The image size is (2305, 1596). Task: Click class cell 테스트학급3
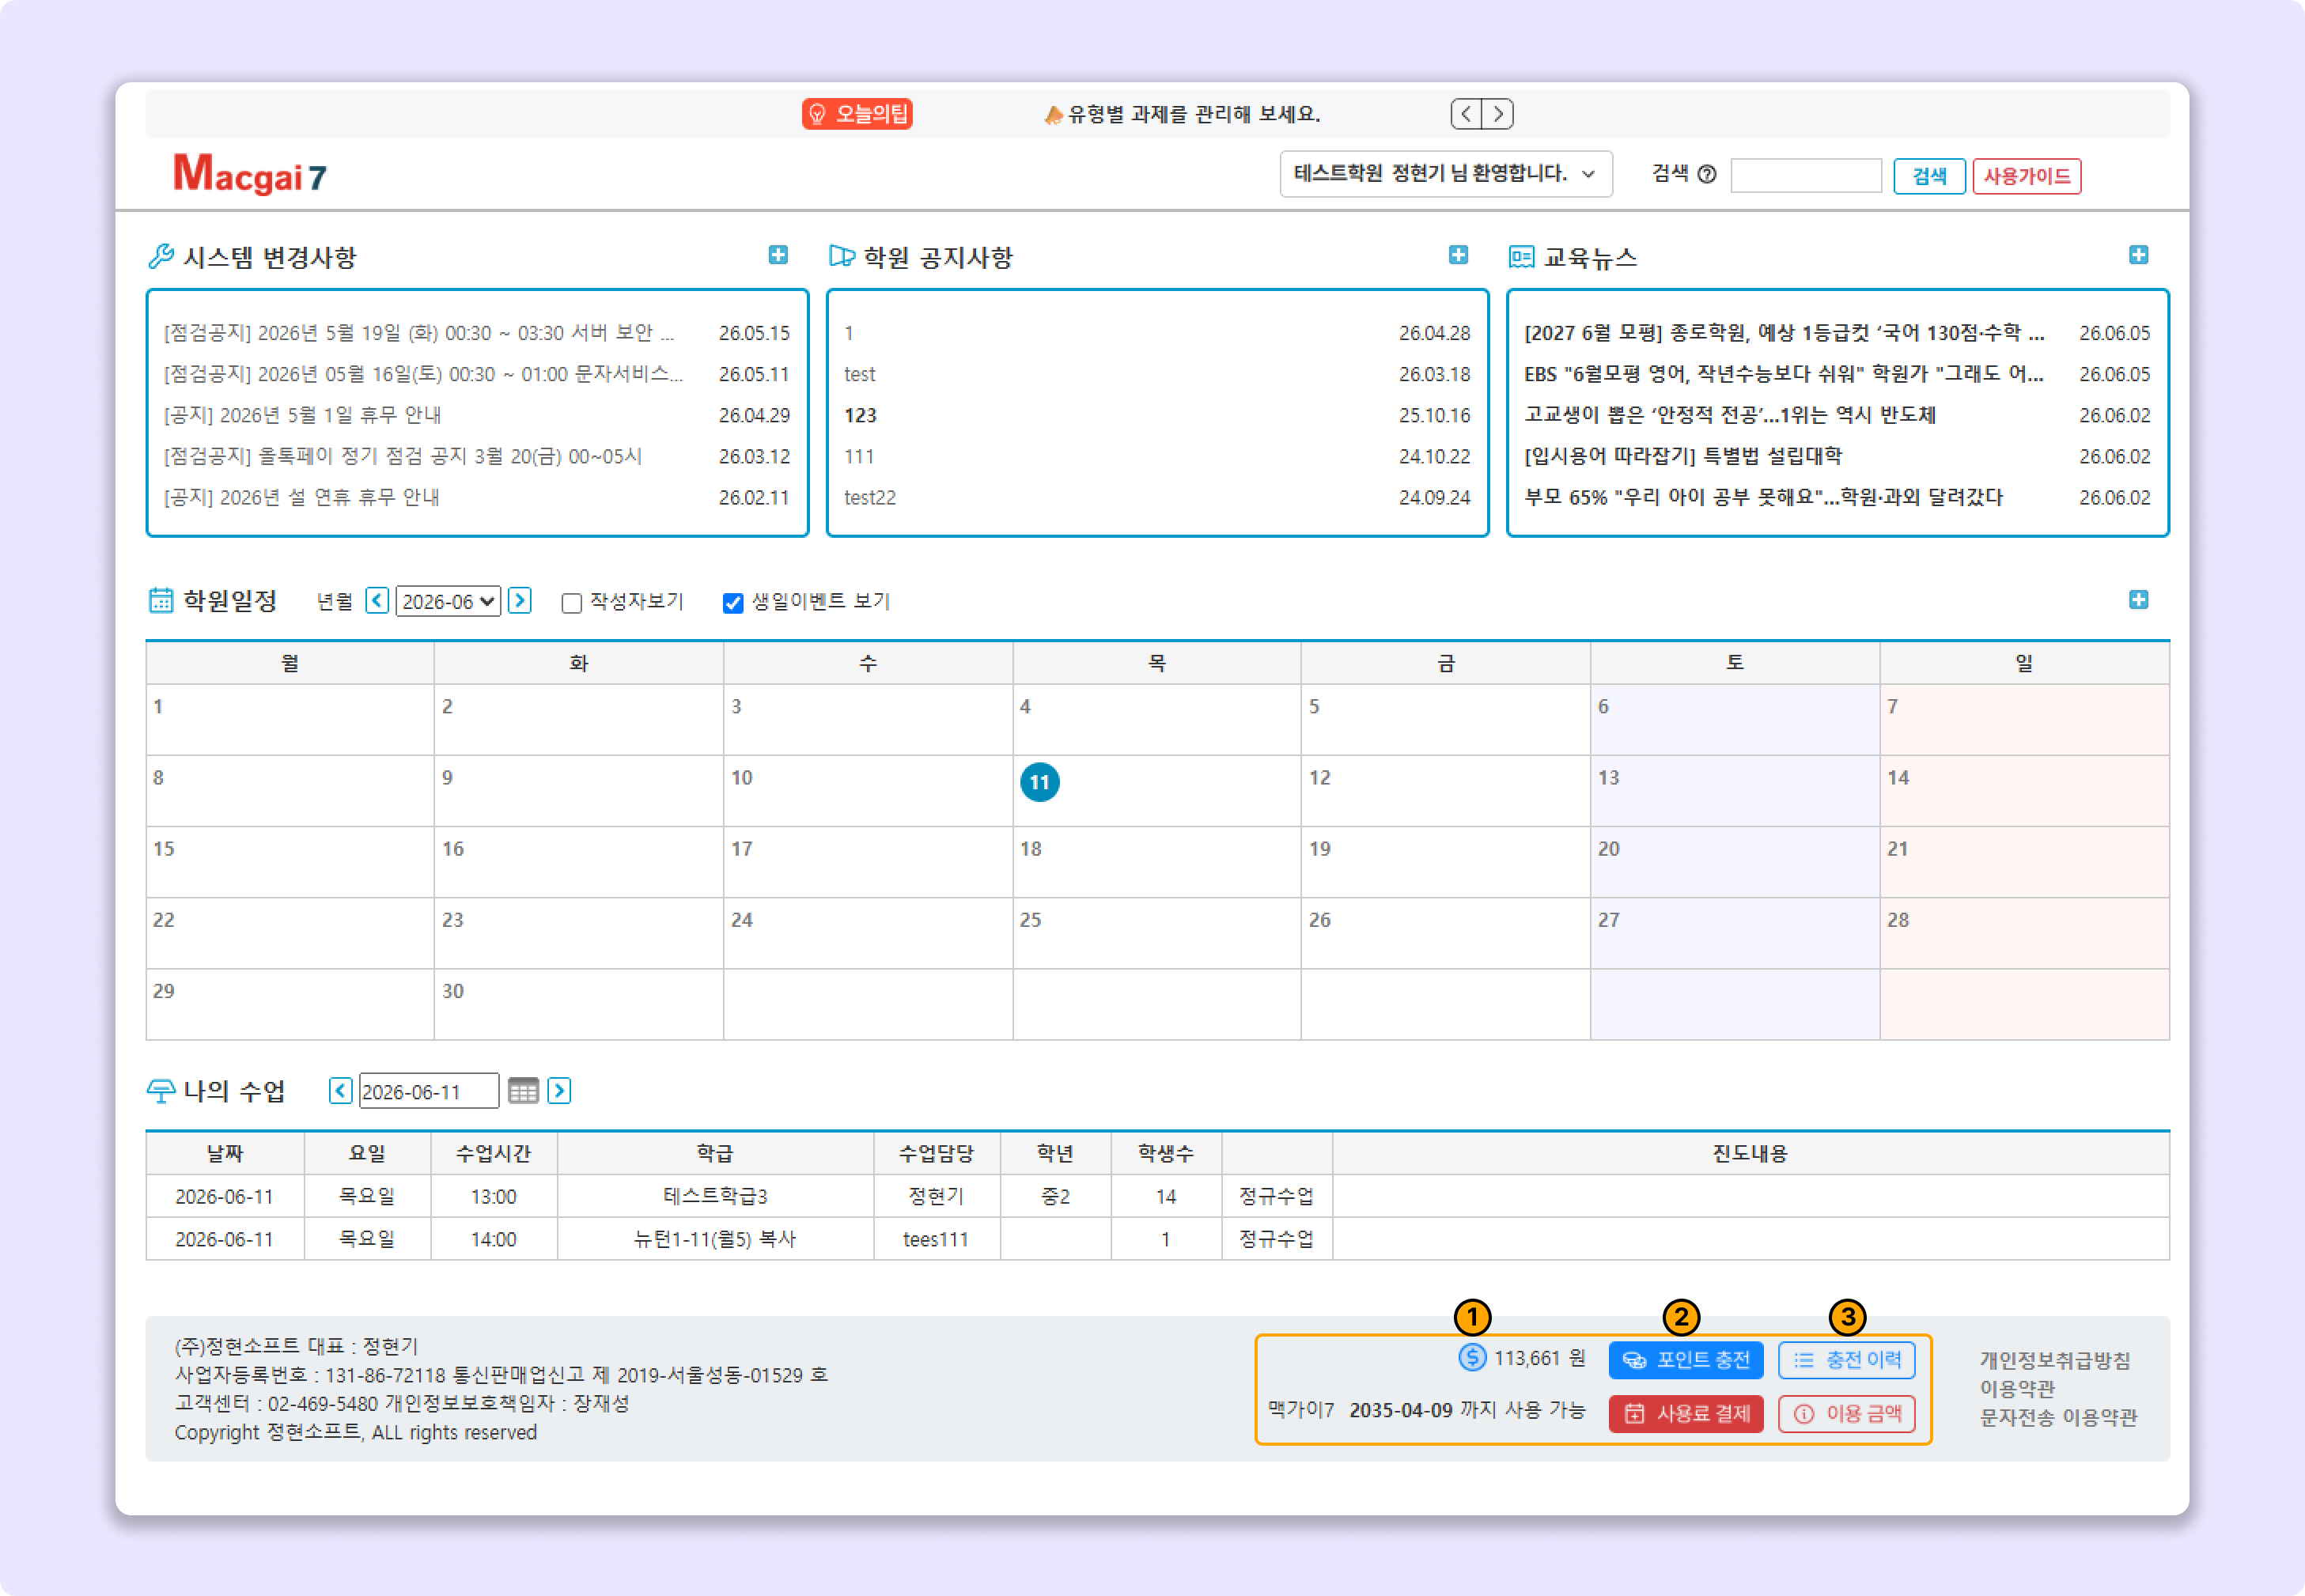click(x=715, y=1196)
